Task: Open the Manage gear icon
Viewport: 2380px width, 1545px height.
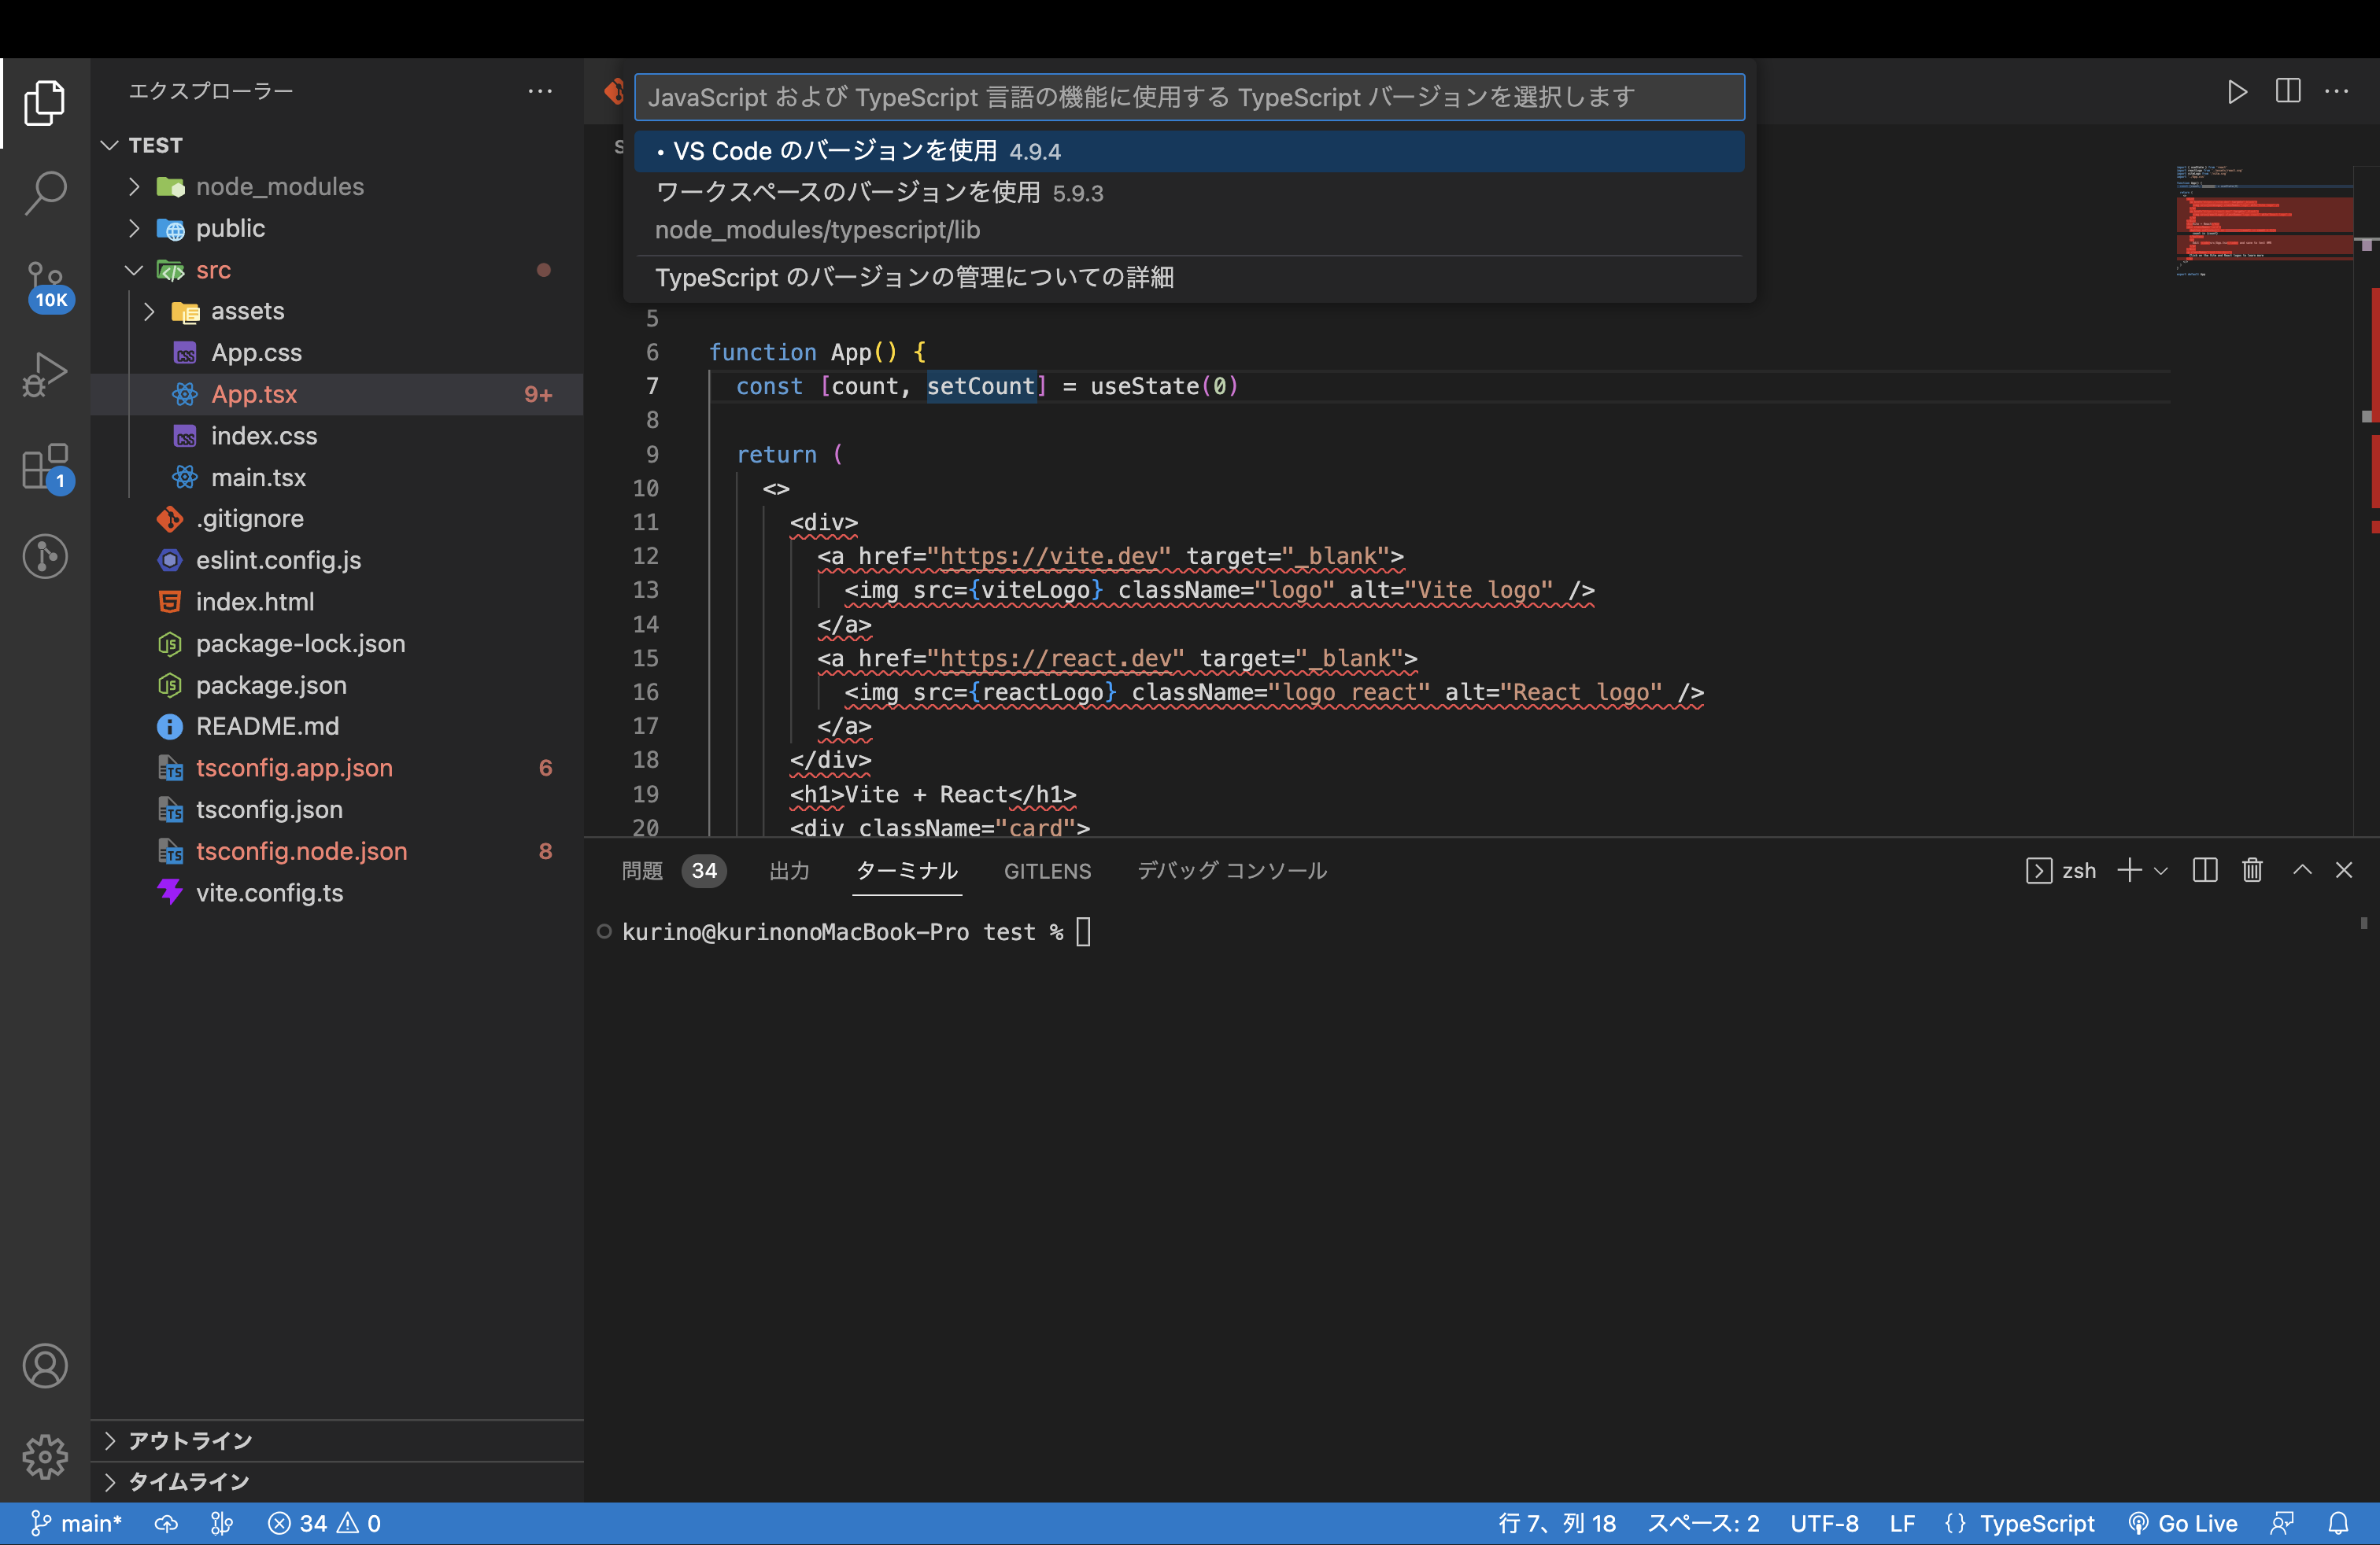Action: (x=45, y=1457)
